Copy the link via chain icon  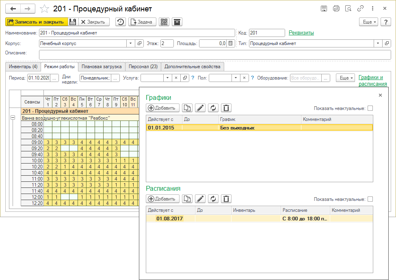click(360, 9)
